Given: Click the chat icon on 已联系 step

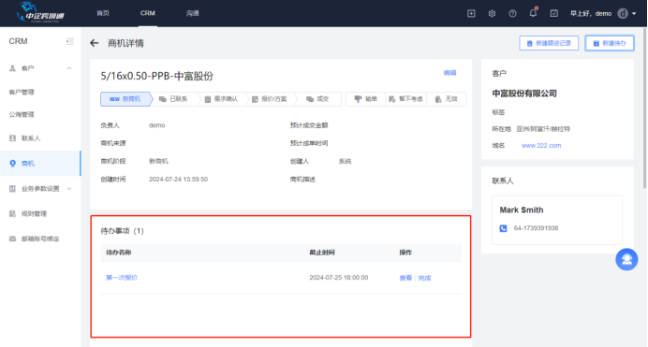Looking at the screenshot, I should [162, 99].
